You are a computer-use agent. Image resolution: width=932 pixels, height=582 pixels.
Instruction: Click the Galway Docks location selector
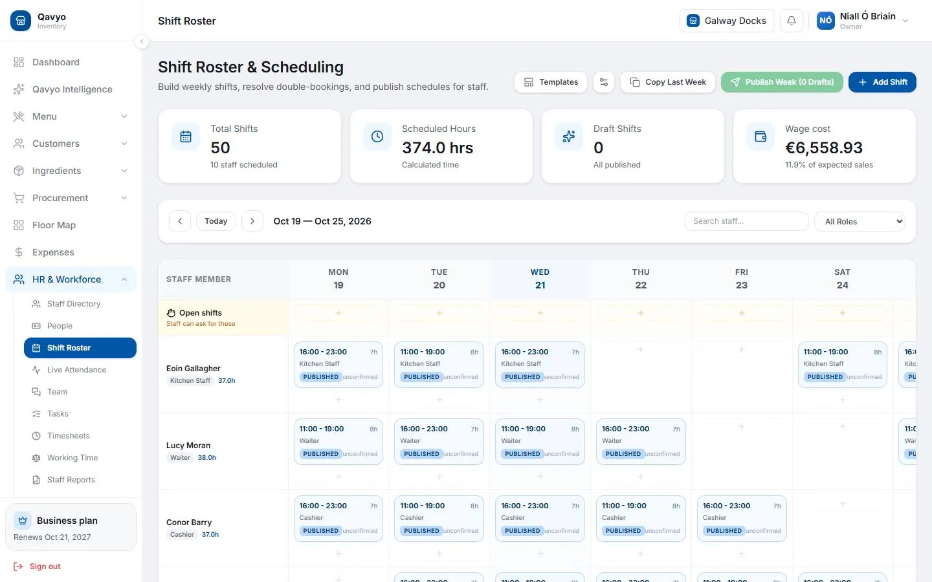point(727,21)
